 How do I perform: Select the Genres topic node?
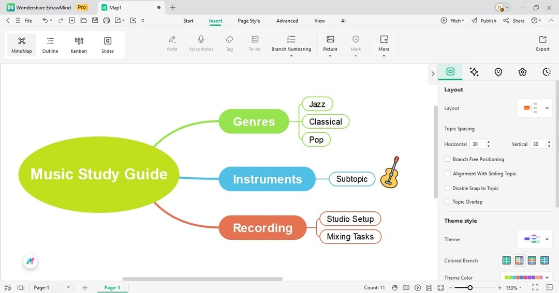pyautogui.click(x=254, y=121)
